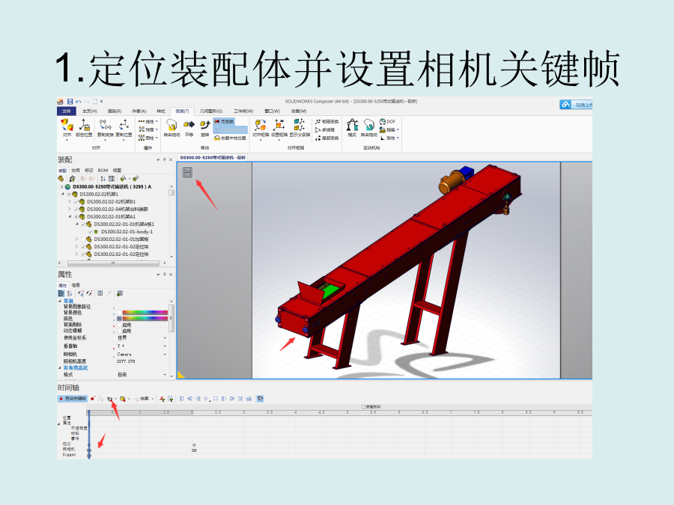Screen dimensions: 674x505
Task: Select the 自由拖动 free drag tool
Action: (x=171, y=126)
